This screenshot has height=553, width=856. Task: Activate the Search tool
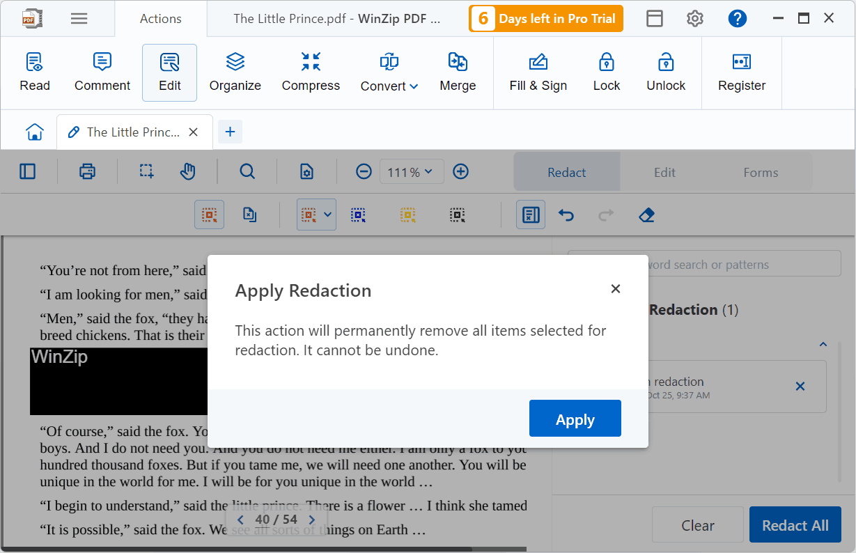(x=247, y=171)
